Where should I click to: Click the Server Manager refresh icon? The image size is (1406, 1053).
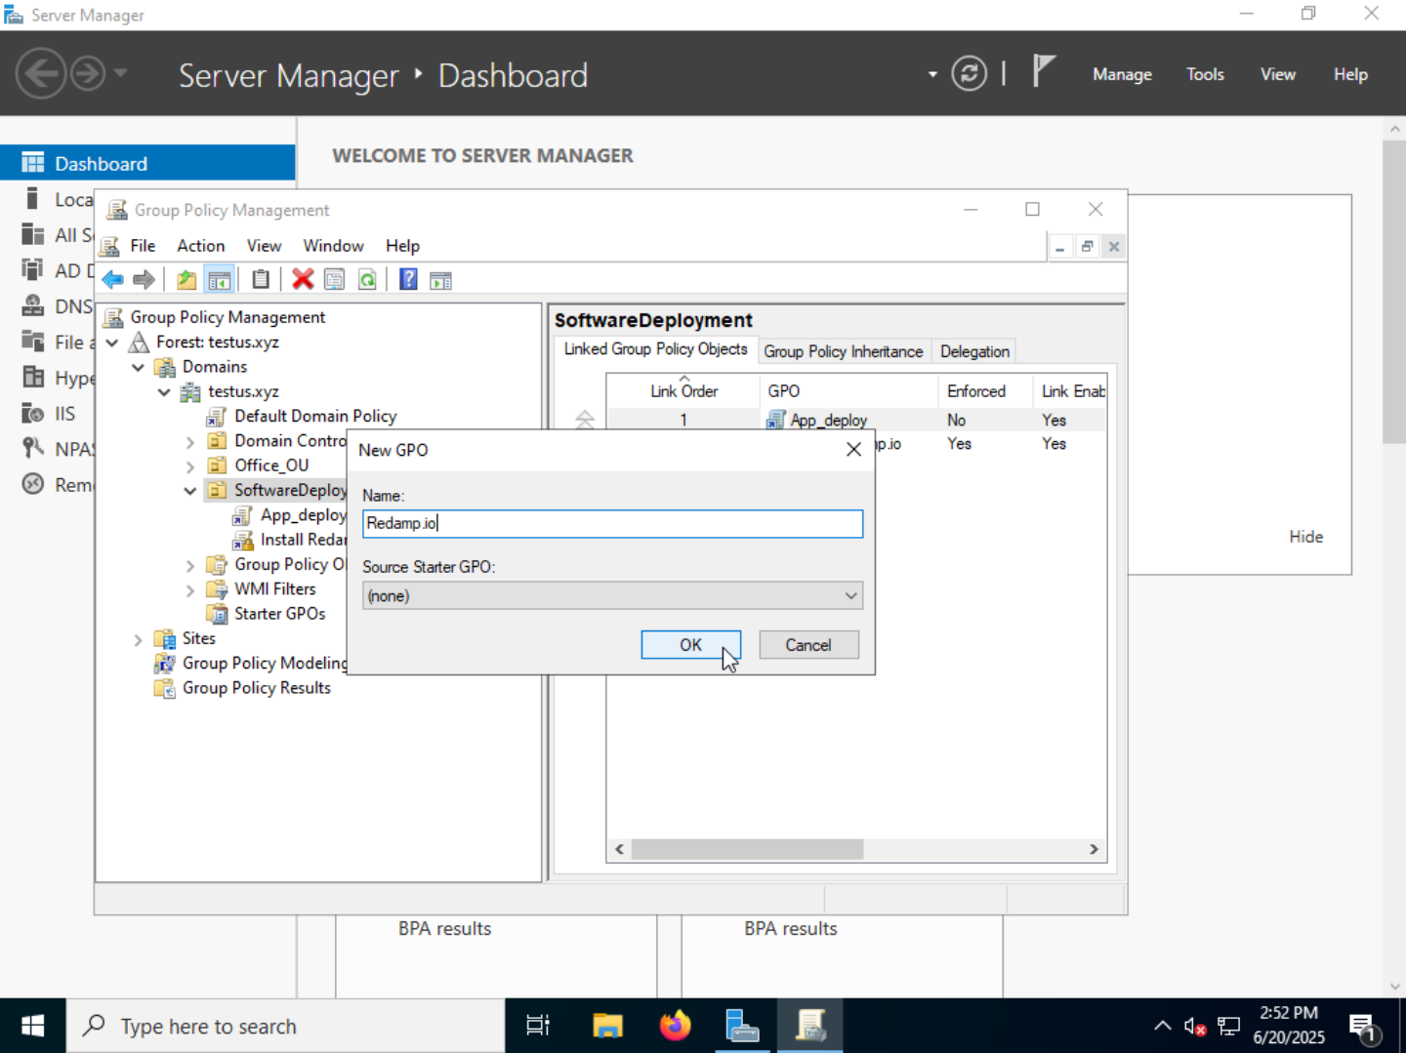pos(969,74)
